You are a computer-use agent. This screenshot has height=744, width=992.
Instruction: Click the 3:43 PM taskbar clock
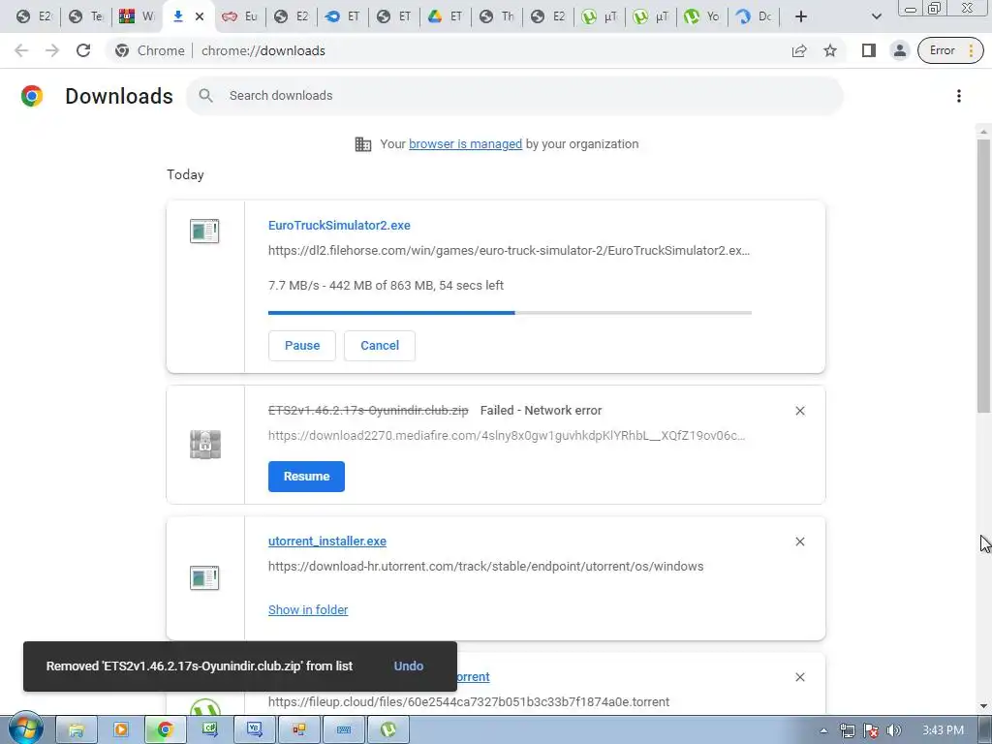click(x=943, y=730)
